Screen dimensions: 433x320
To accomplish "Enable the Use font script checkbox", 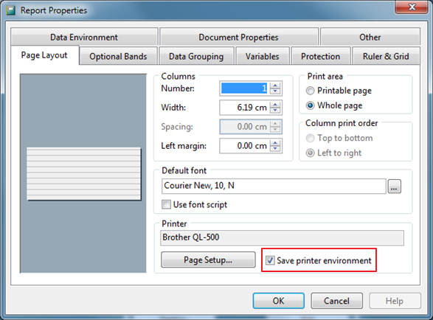I will point(166,204).
